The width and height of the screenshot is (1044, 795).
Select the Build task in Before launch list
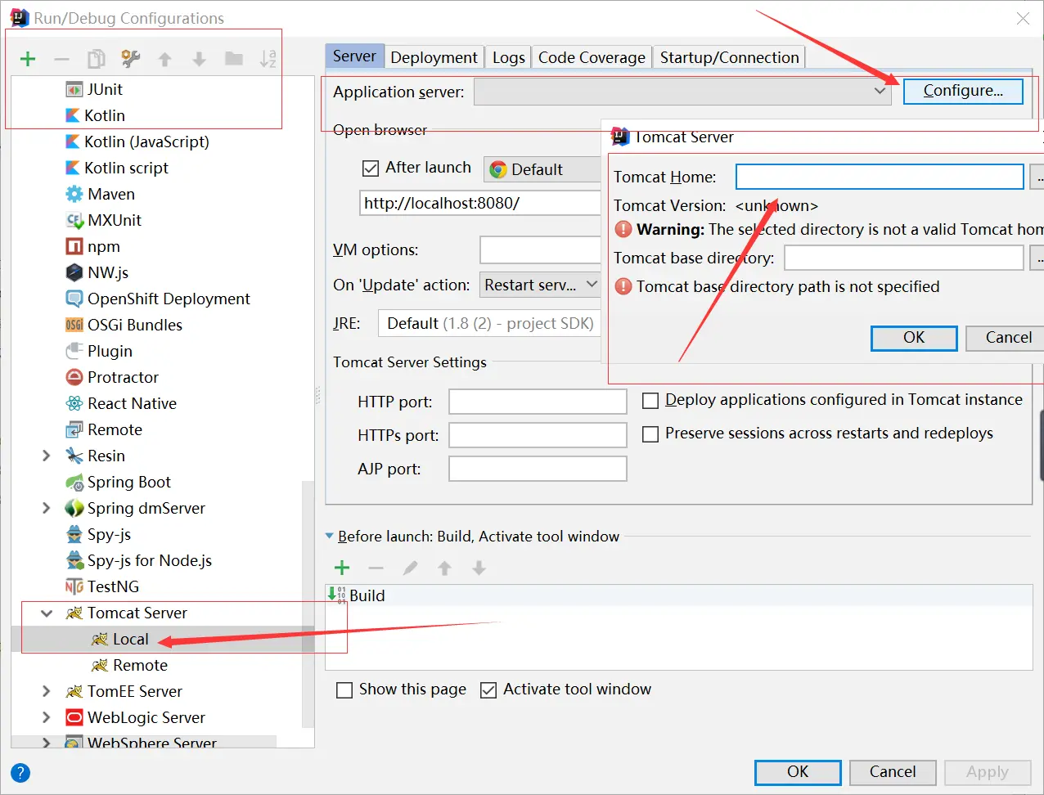679,595
